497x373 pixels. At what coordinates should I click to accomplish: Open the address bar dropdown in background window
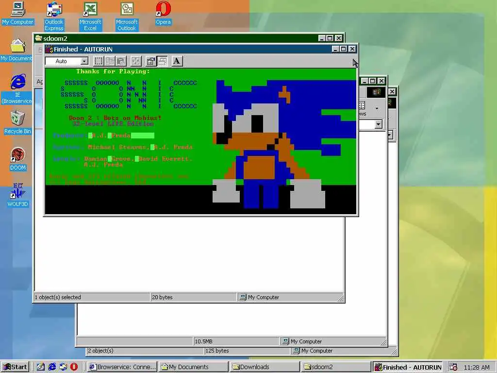[379, 124]
